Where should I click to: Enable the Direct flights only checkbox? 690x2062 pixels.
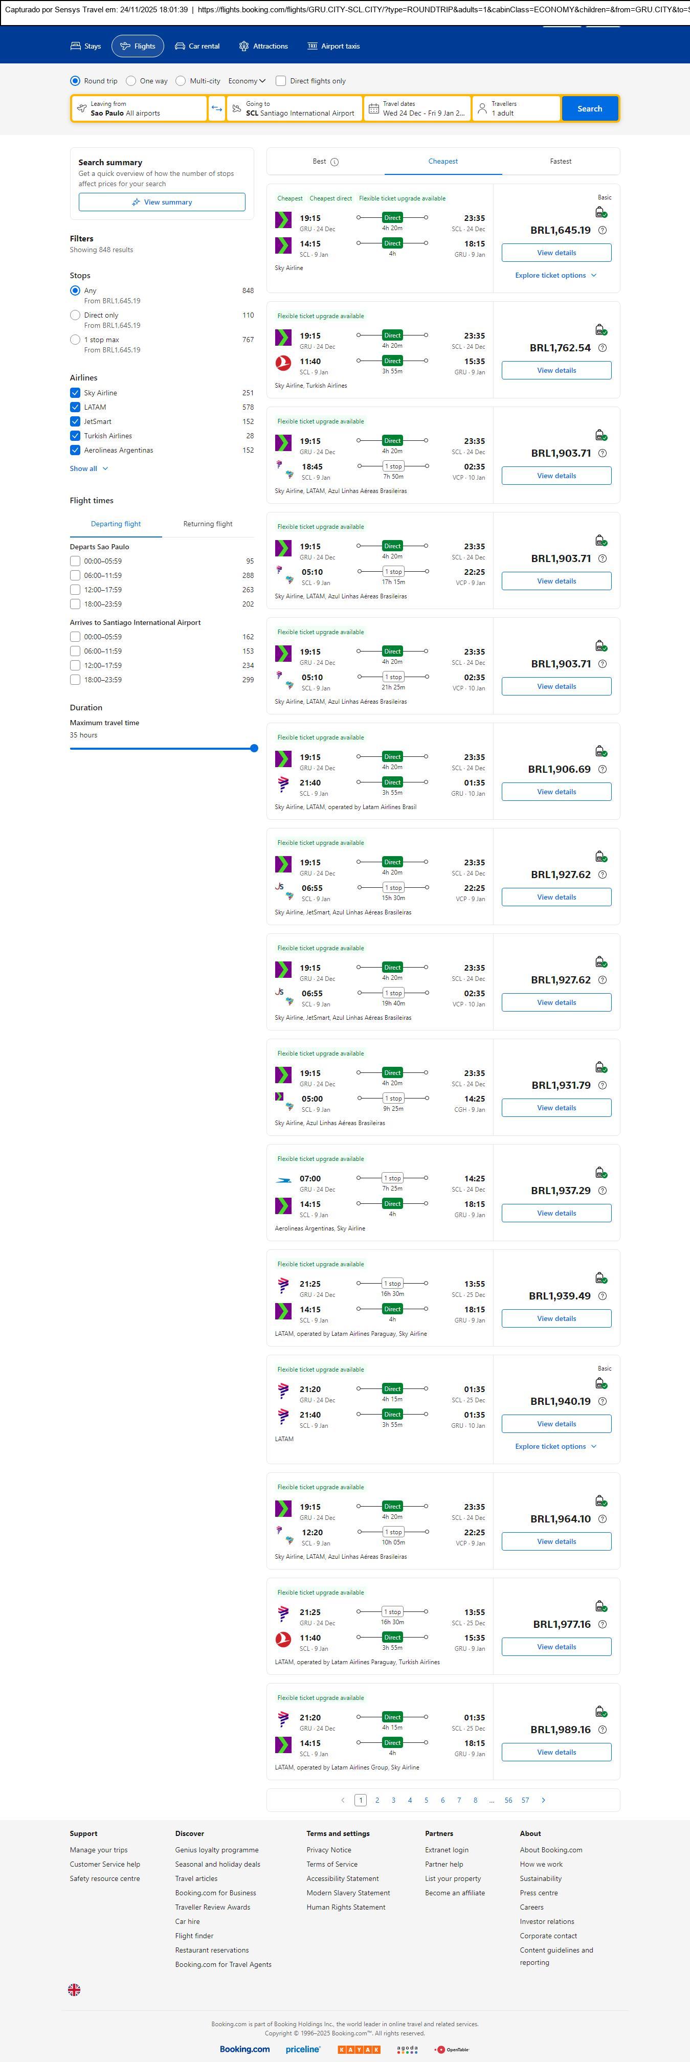click(x=281, y=81)
